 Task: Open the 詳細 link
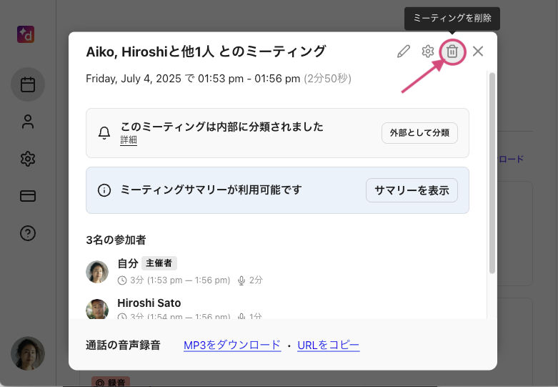pyautogui.click(x=129, y=141)
